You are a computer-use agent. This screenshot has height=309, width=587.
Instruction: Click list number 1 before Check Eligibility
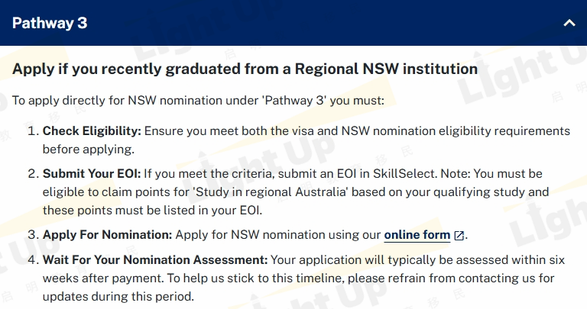(32, 131)
